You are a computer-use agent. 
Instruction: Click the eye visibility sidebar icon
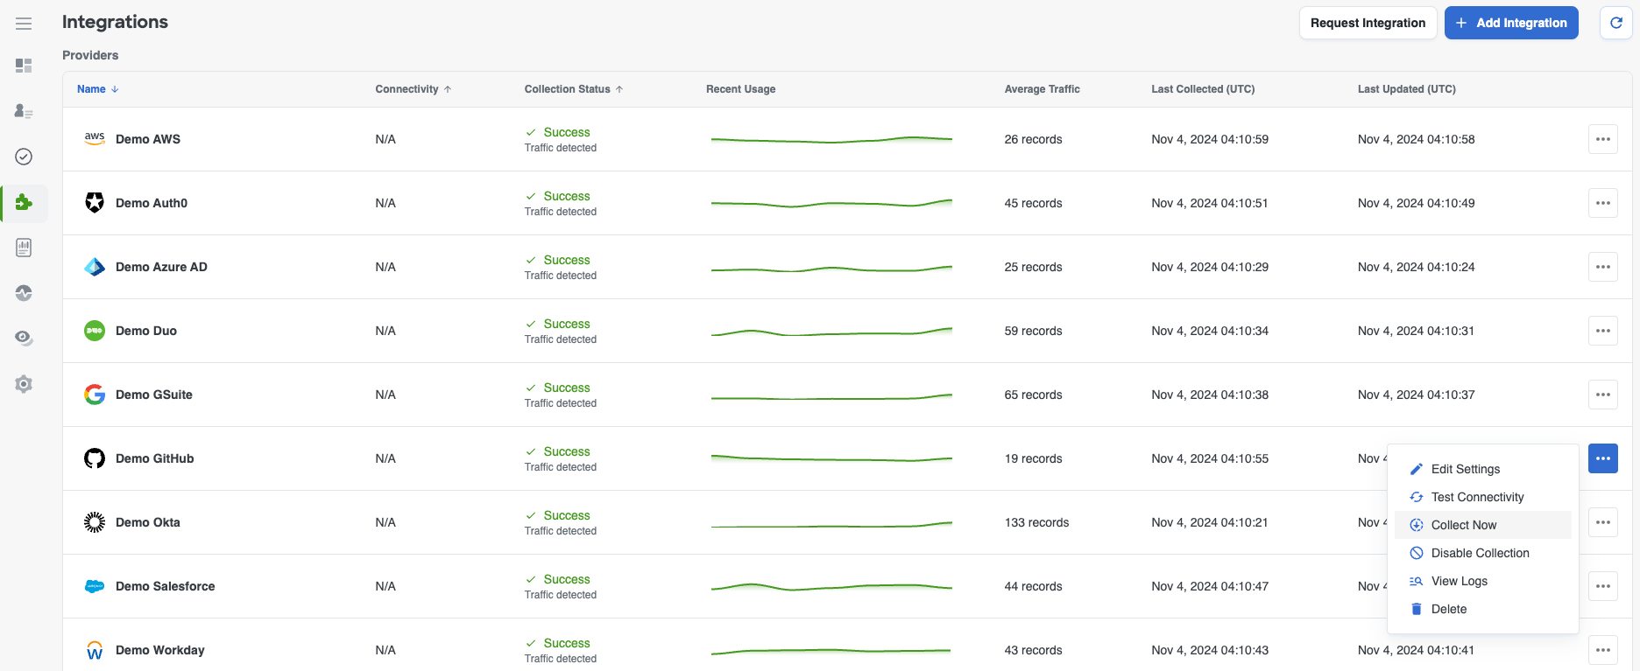point(24,339)
